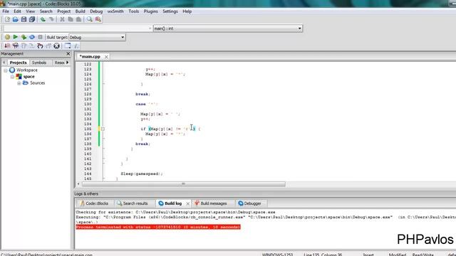This screenshot has height=256, width=456.
Task: Open the Tools menu
Action: pyautogui.click(x=134, y=11)
